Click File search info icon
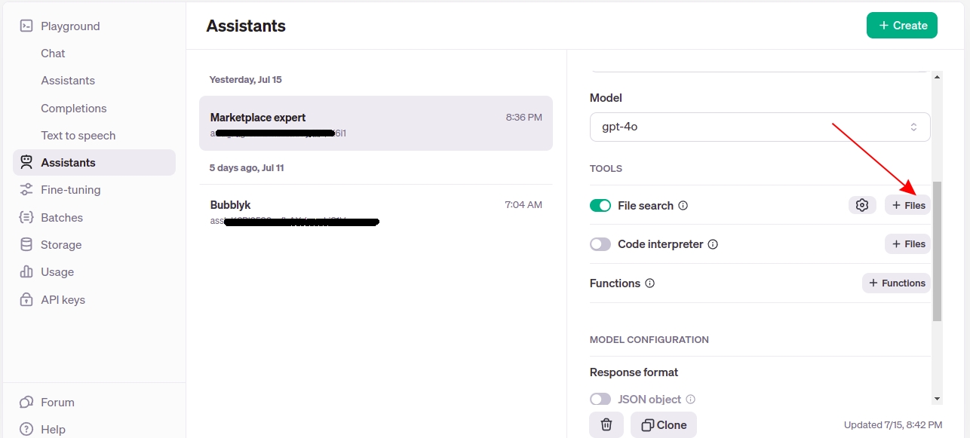970x438 pixels. tap(683, 206)
